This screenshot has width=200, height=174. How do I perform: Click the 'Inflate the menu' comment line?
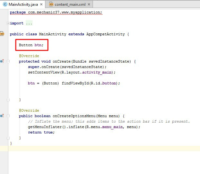pyautogui.click(x=109, y=121)
